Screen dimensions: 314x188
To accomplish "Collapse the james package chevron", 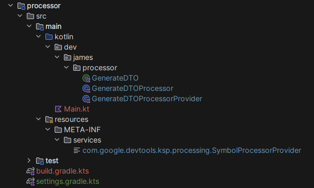I will pos(57,57).
